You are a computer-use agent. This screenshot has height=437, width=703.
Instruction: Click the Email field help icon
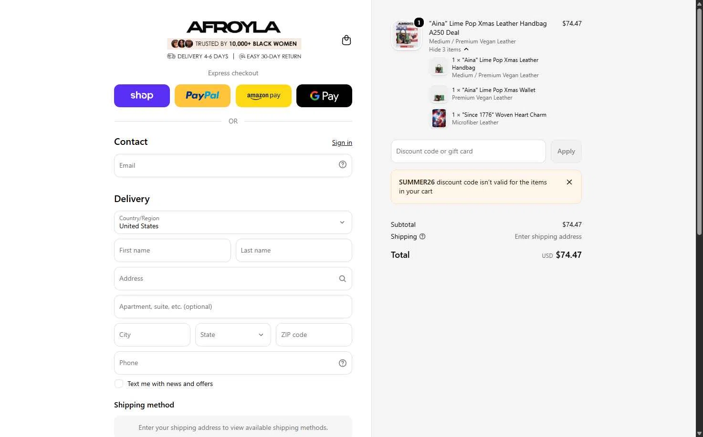[x=343, y=164]
